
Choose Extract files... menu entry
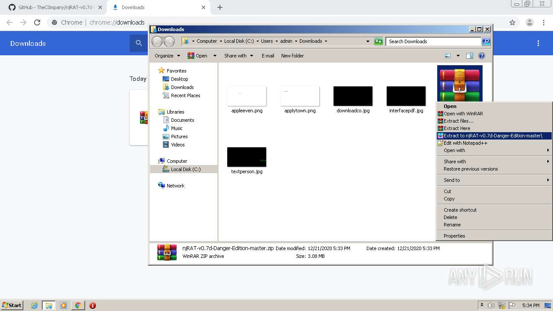pyautogui.click(x=494, y=121)
